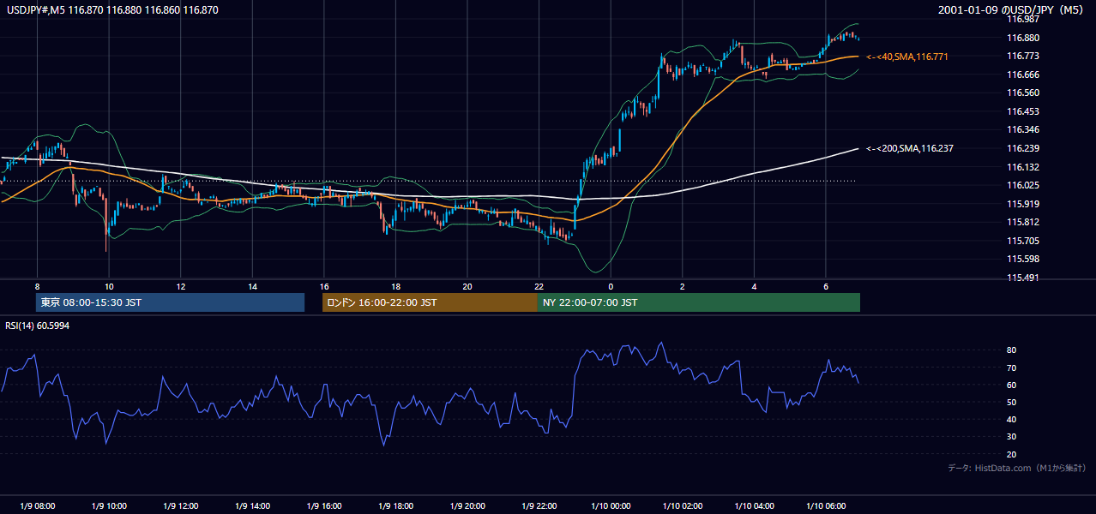This screenshot has width=1096, height=514.
Task: Select the 40 SMA label 116.771
Action: tap(907, 57)
